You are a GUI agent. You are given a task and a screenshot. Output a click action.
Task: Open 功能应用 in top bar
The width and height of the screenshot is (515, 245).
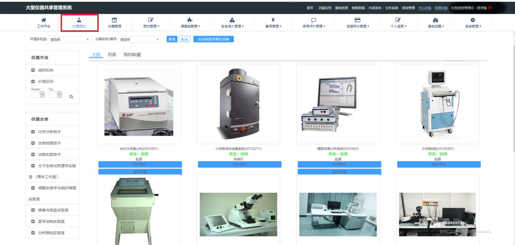[x=325, y=8]
